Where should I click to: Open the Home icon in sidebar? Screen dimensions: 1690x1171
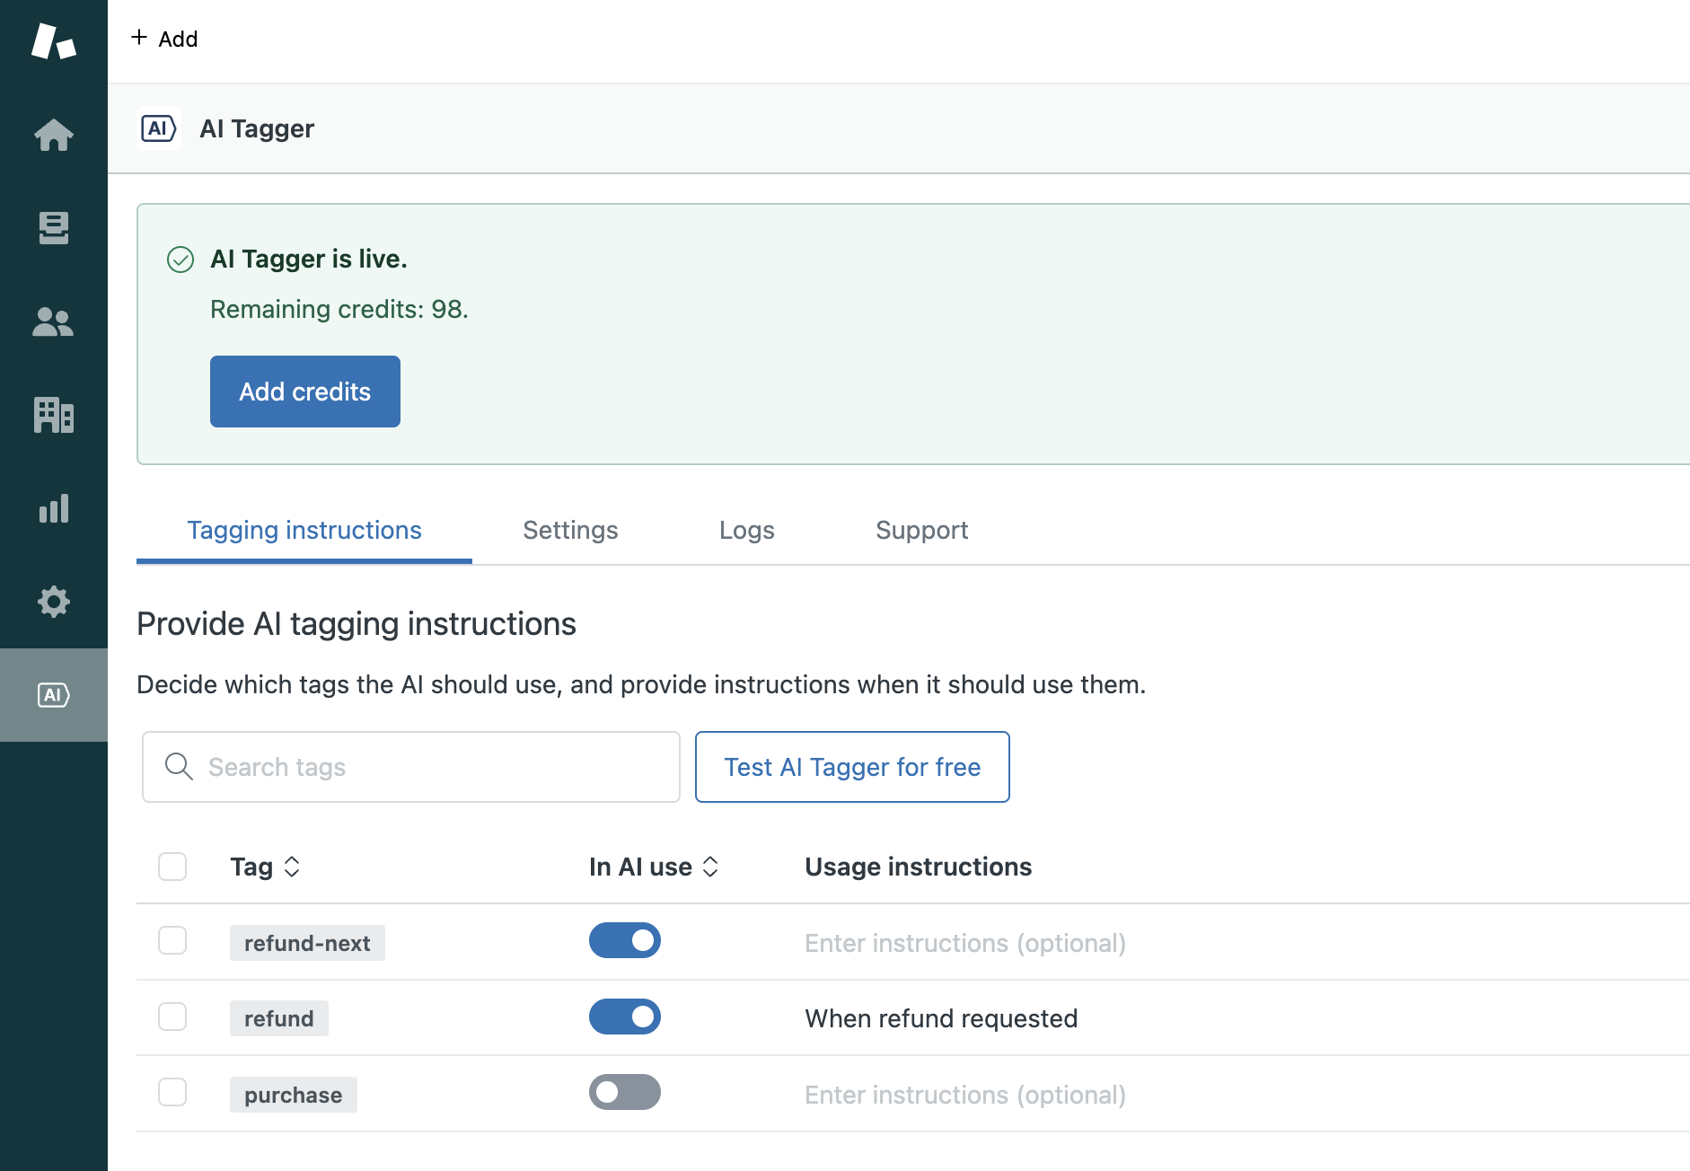[54, 136]
